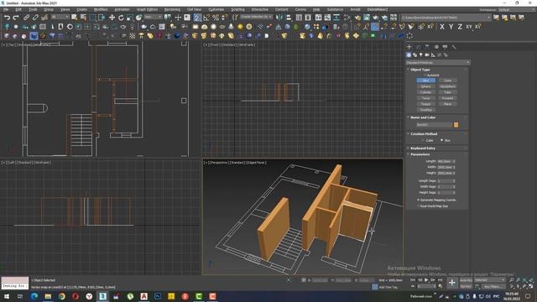This screenshot has width=537, height=302.
Task: Click the Redo arrow icon
Action: pos(16,17)
